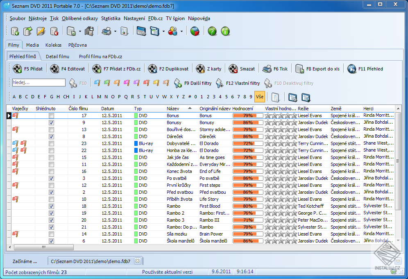The image size is (408, 279).
Task: Click the printer icon in main toolbar
Action: point(107,32)
